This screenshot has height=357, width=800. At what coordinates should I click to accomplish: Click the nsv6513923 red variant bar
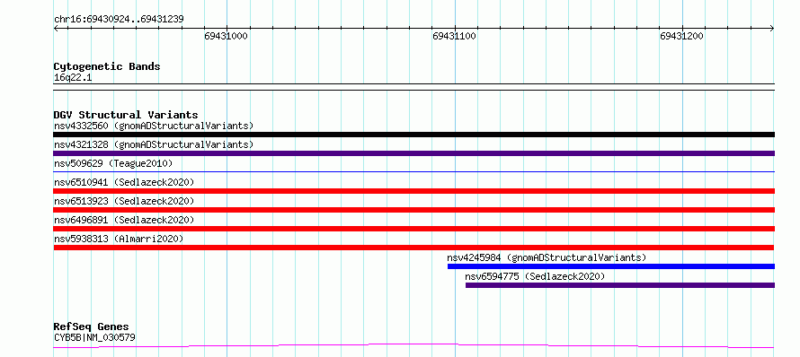(x=413, y=210)
